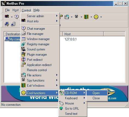Open dropdown arrow beside Exit Windows toolbar icon
This screenshot has height=117, width=129.
(x=91, y=17)
